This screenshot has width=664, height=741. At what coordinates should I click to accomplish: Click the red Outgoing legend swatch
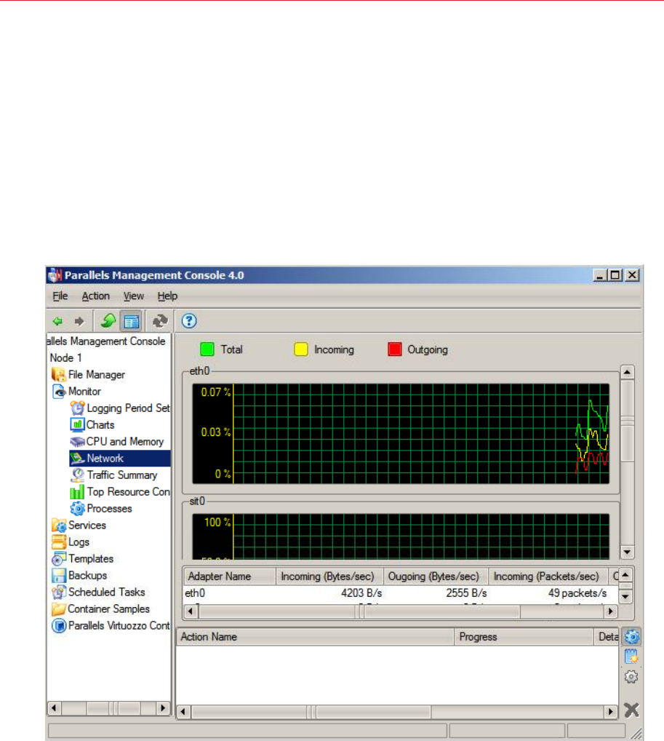click(x=395, y=349)
